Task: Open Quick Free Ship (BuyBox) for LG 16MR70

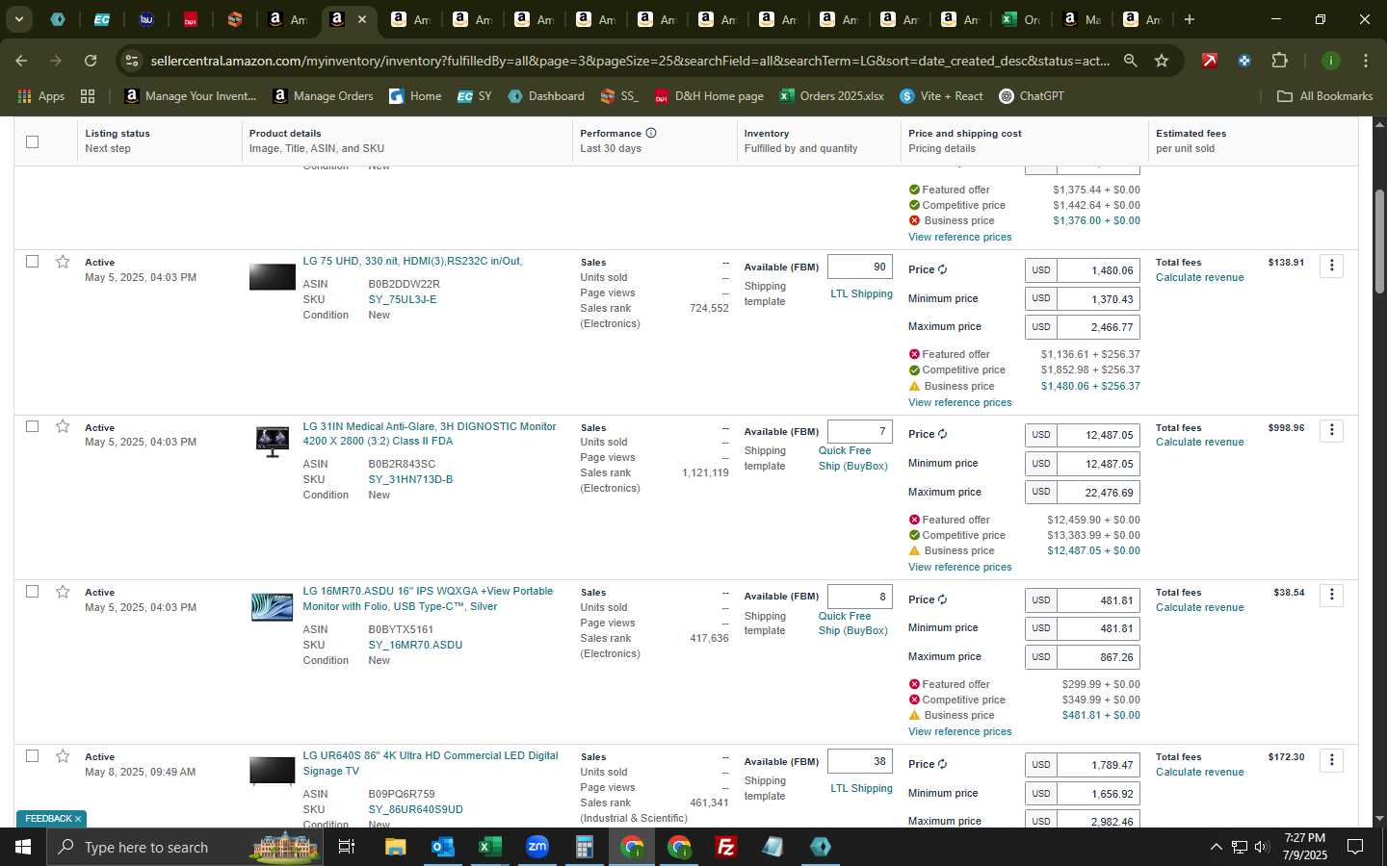Action: tap(852, 624)
